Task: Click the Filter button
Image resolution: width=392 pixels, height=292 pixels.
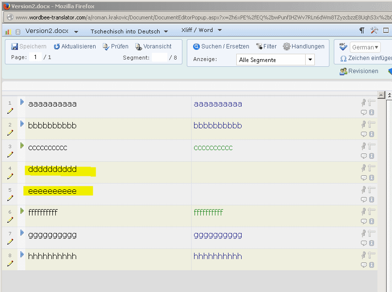Action: (x=266, y=46)
